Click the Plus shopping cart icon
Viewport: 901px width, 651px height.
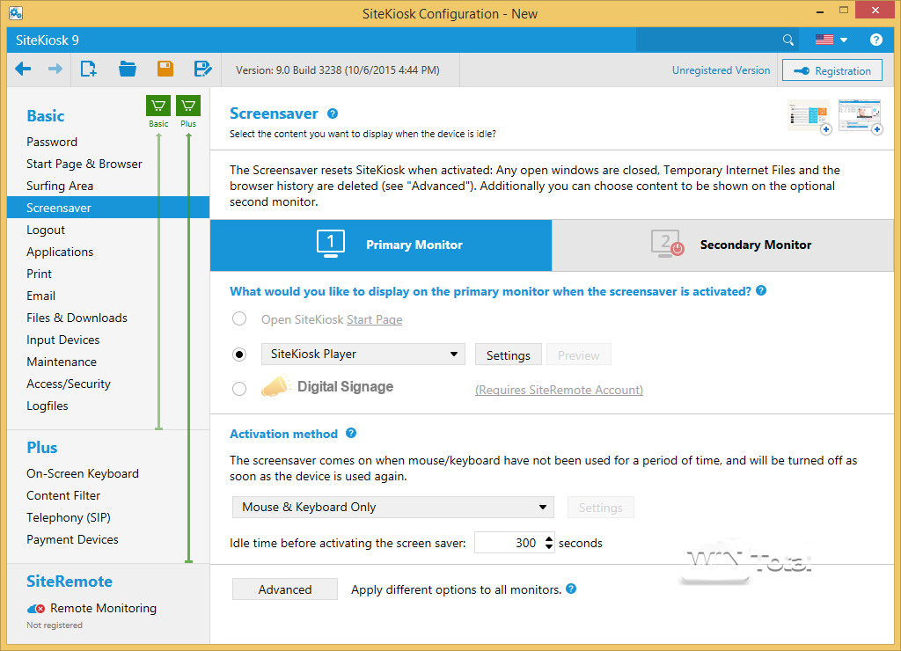click(x=188, y=106)
